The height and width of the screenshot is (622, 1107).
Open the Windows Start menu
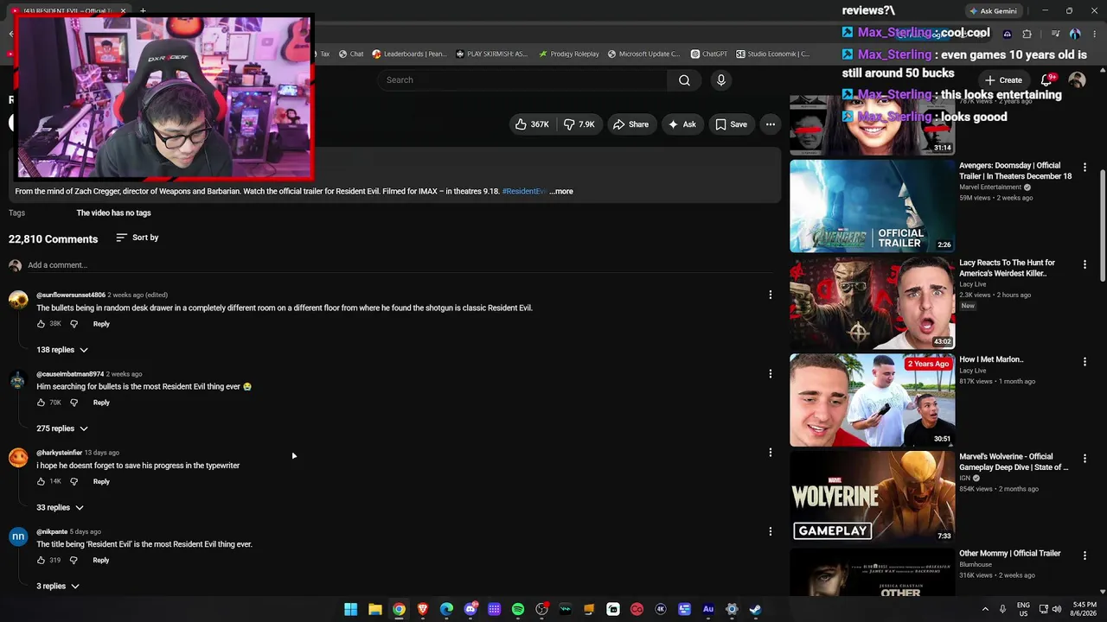350,609
